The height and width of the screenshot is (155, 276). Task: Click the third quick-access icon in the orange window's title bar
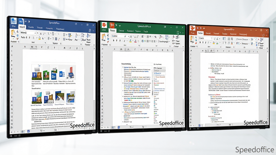pyautogui.click(x=204, y=28)
